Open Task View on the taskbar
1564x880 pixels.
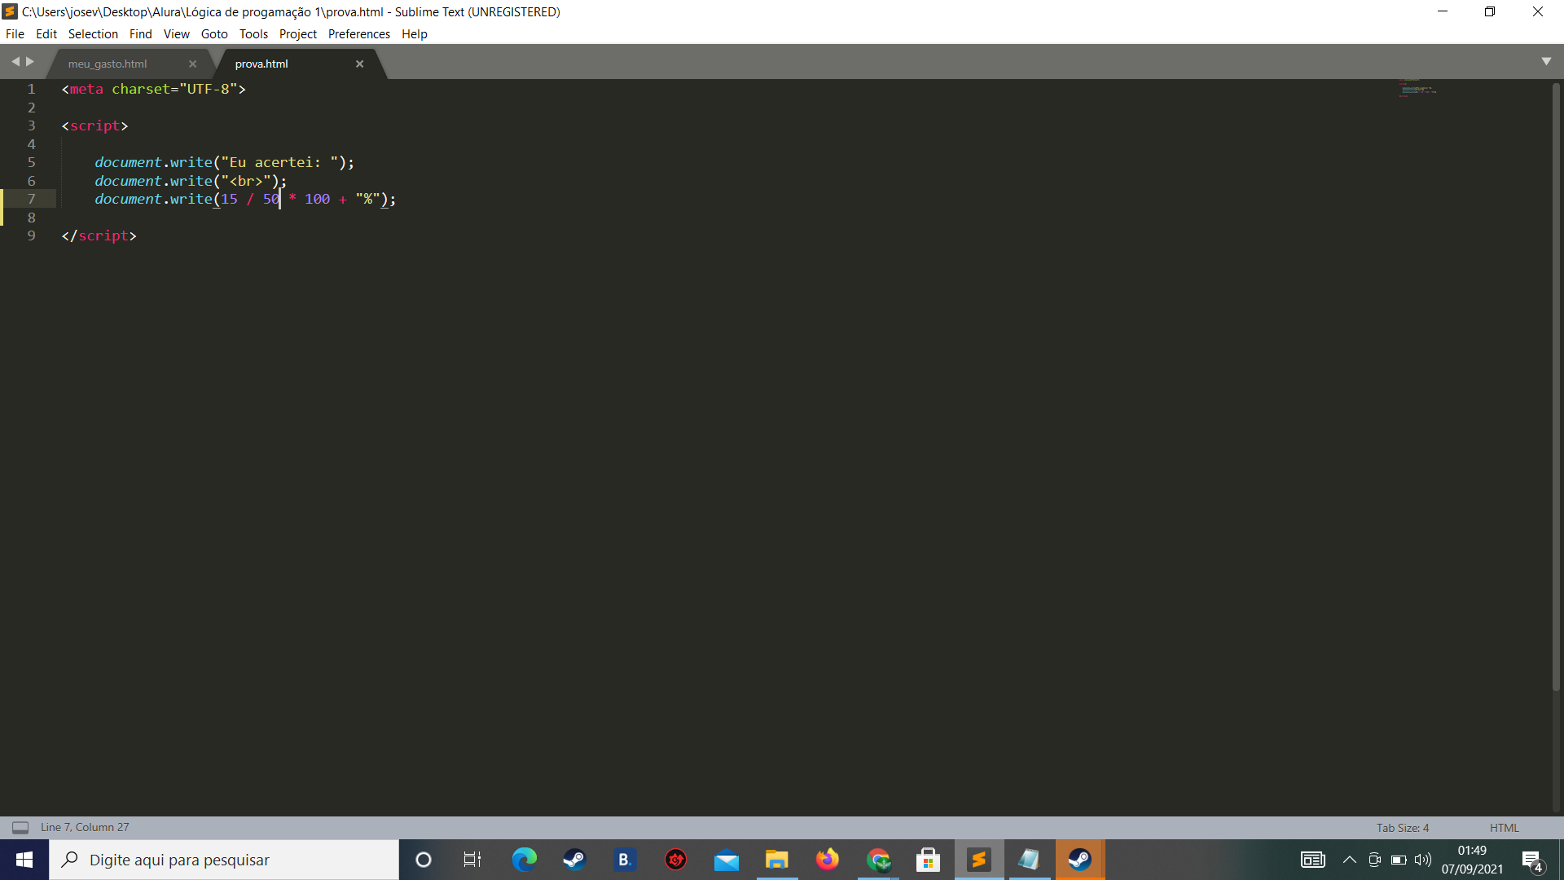[x=472, y=860]
